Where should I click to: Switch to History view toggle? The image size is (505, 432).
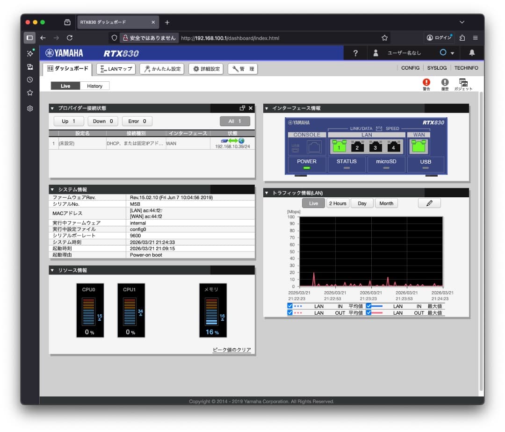(94, 86)
